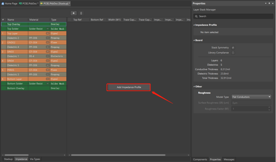276x162 pixels.
Task: Click the Add Impedance Profile button
Action: 129,87
